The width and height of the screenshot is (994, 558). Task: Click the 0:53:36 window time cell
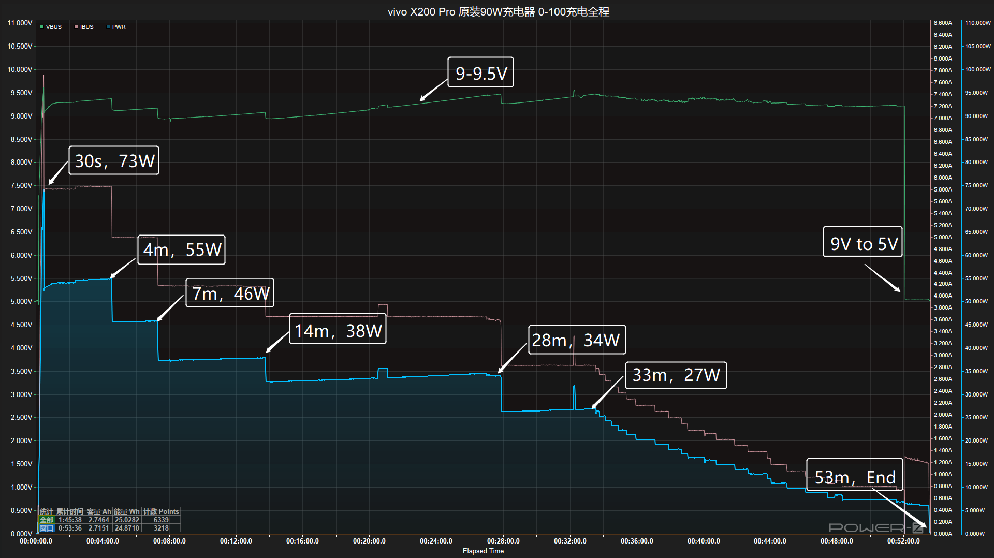tap(70, 528)
